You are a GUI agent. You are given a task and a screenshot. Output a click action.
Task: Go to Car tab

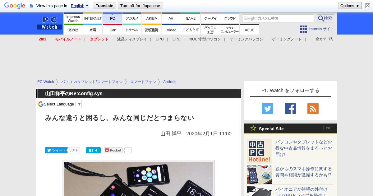tap(113, 30)
